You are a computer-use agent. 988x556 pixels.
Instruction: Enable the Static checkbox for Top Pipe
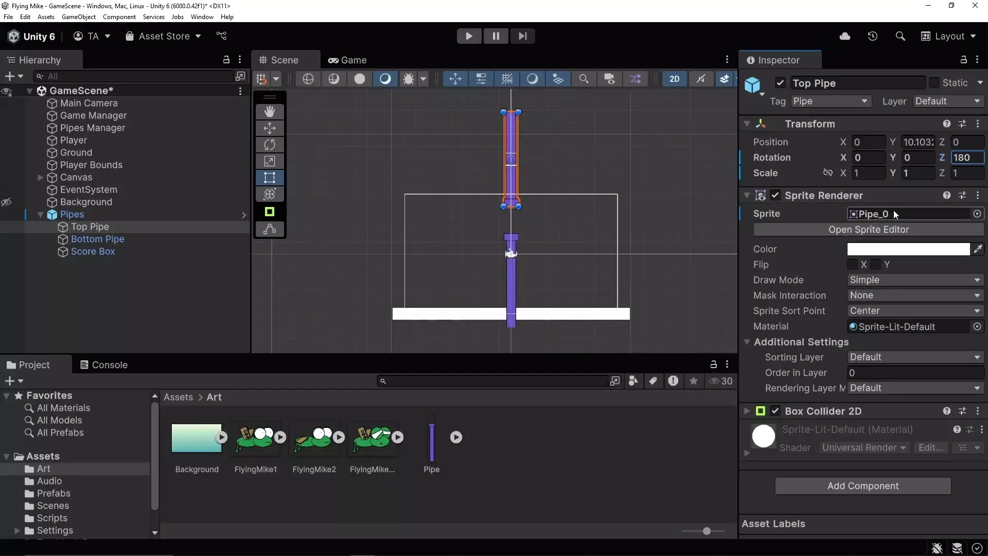click(x=935, y=83)
